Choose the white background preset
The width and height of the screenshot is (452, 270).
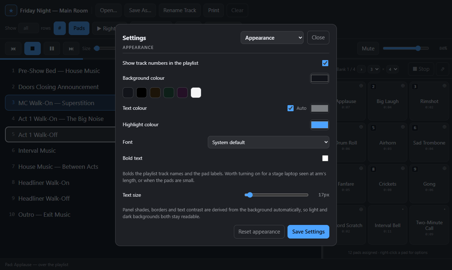(196, 93)
